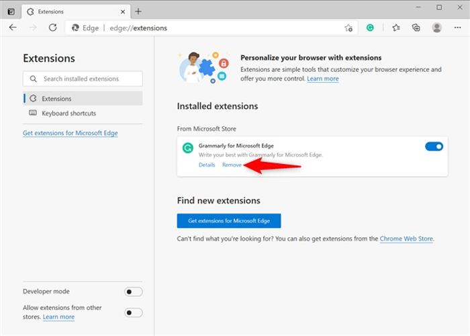Click the From Microsoft Store label

(207, 129)
